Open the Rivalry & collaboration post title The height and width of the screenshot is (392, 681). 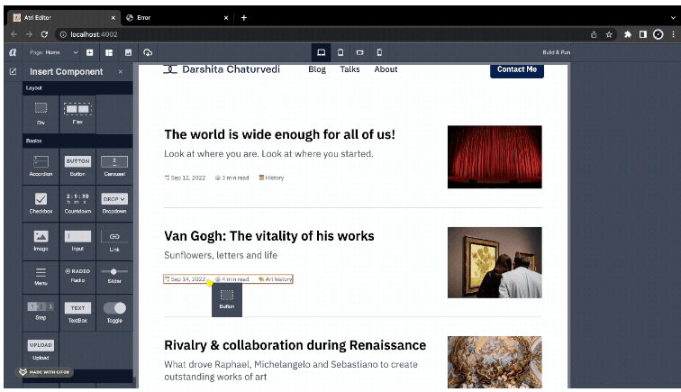tap(295, 345)
